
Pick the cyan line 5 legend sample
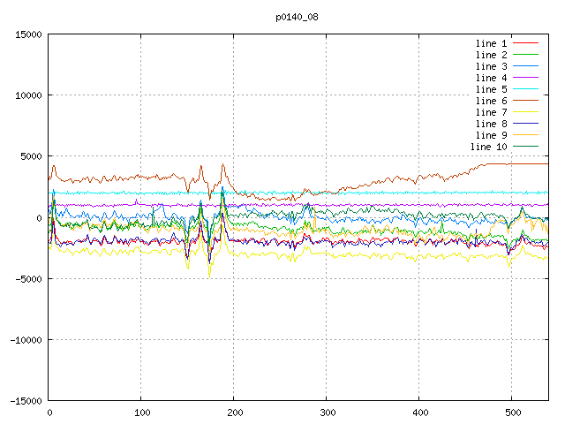coord(525,89)
